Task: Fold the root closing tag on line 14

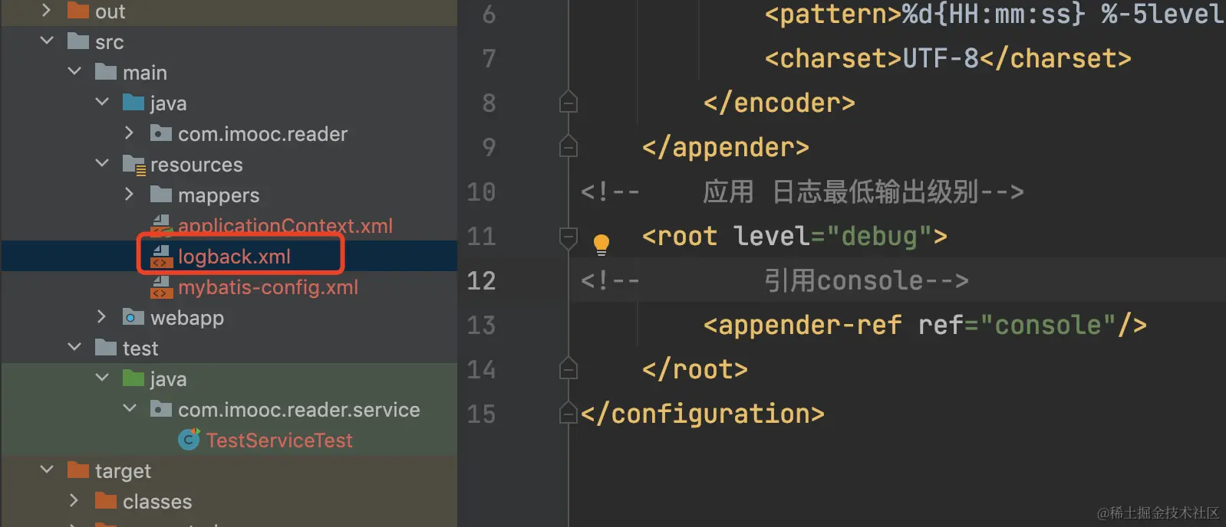Action: point(569,368)
